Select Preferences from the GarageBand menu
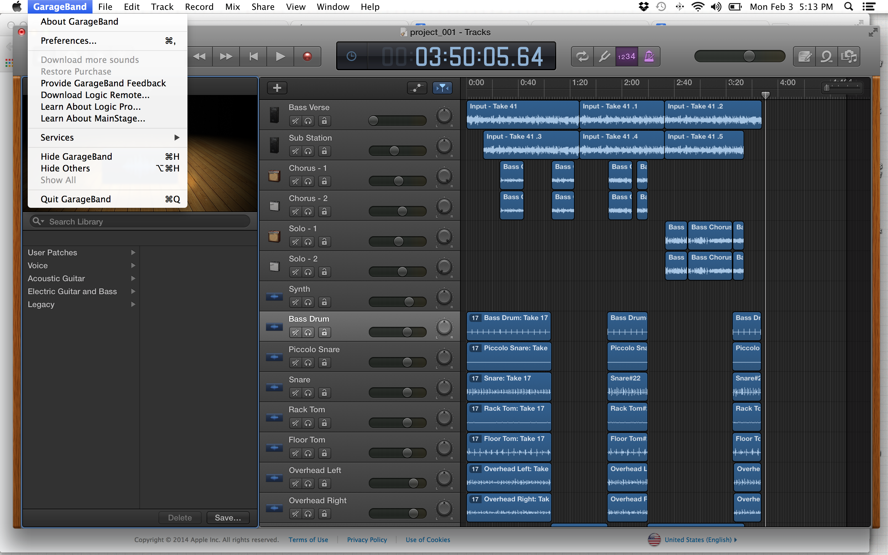This screenshot has width=888, height=555. point(69,40)
